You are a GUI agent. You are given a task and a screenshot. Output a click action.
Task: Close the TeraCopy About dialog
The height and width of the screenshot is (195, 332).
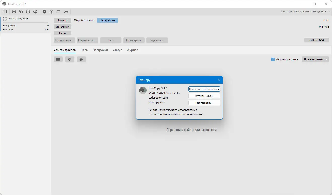pyautogui.click(x=219, y=80)
